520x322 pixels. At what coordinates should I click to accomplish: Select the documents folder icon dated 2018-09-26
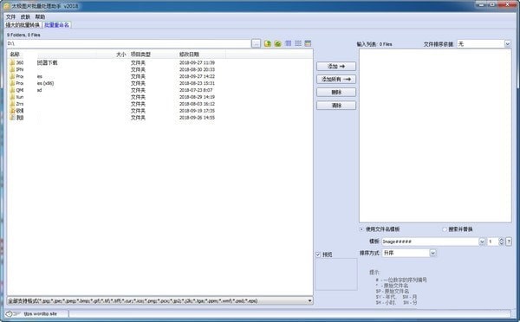[x=12, y=118]
